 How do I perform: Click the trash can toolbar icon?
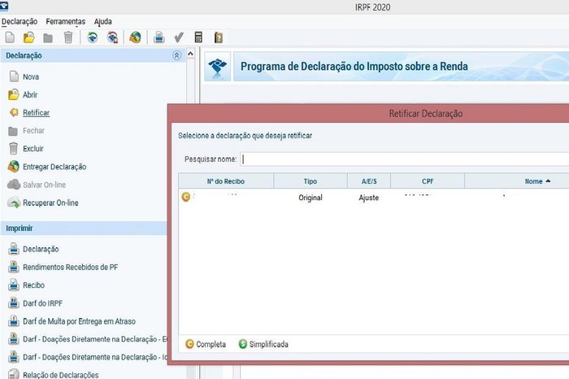point(68,37)
